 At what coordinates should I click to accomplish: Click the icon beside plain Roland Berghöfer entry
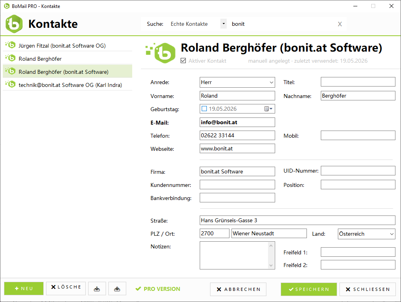(10, 58)
